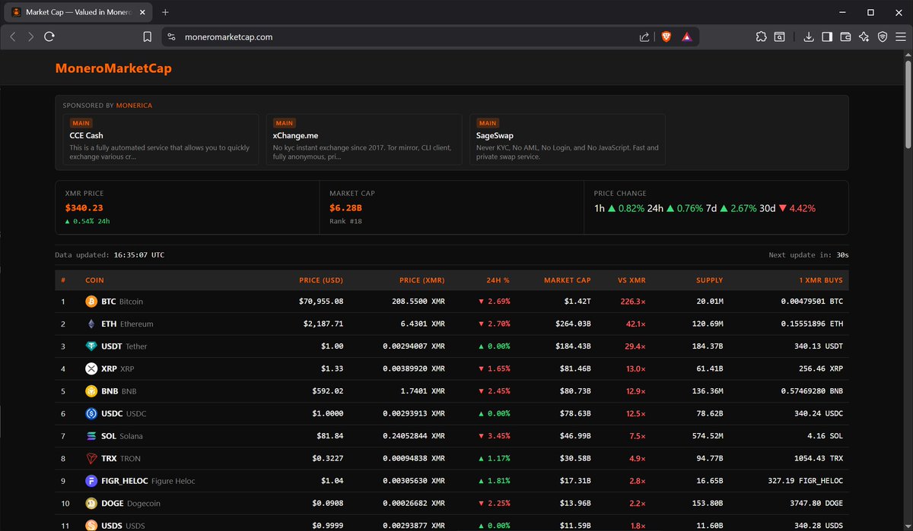Click the Ethereum price $2,187.71
Image resolution: width=913 pixels, height=531 pixels.
click(323, 324)
